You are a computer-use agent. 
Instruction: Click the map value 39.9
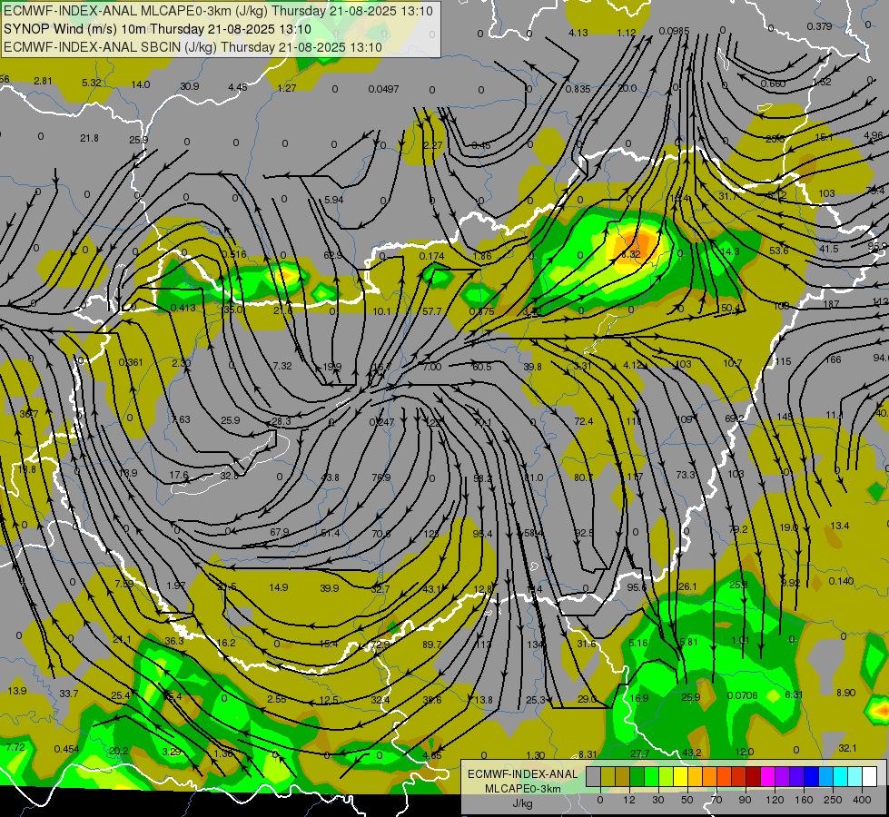pos(330,588)
